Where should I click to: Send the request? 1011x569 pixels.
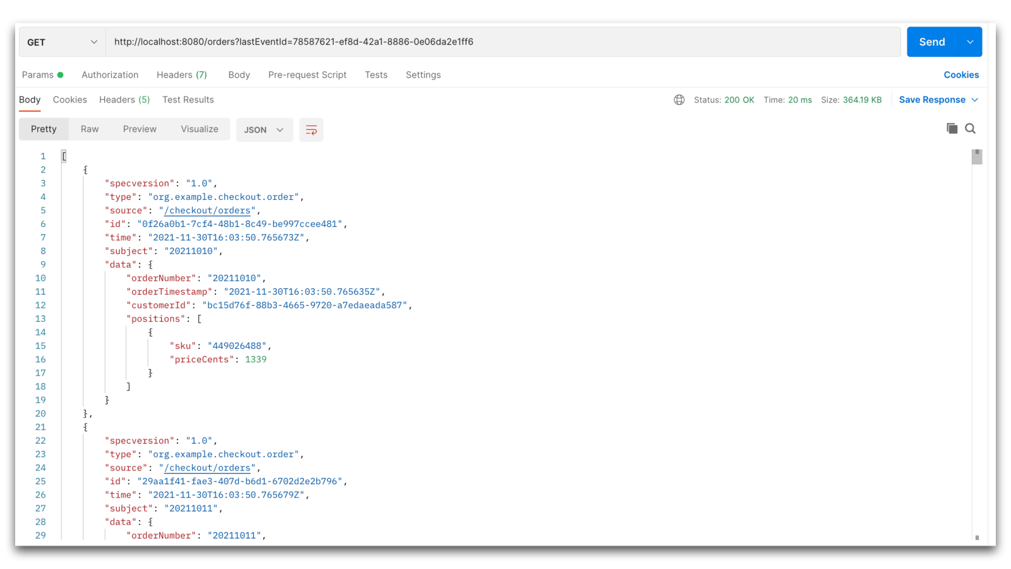[932, 42]
